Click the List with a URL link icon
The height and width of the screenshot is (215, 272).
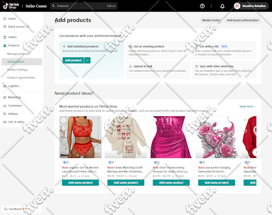[x=196, y=46]
